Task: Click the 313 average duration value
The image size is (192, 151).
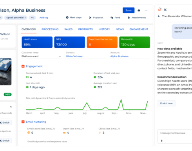Action: [x=100, y=87]
